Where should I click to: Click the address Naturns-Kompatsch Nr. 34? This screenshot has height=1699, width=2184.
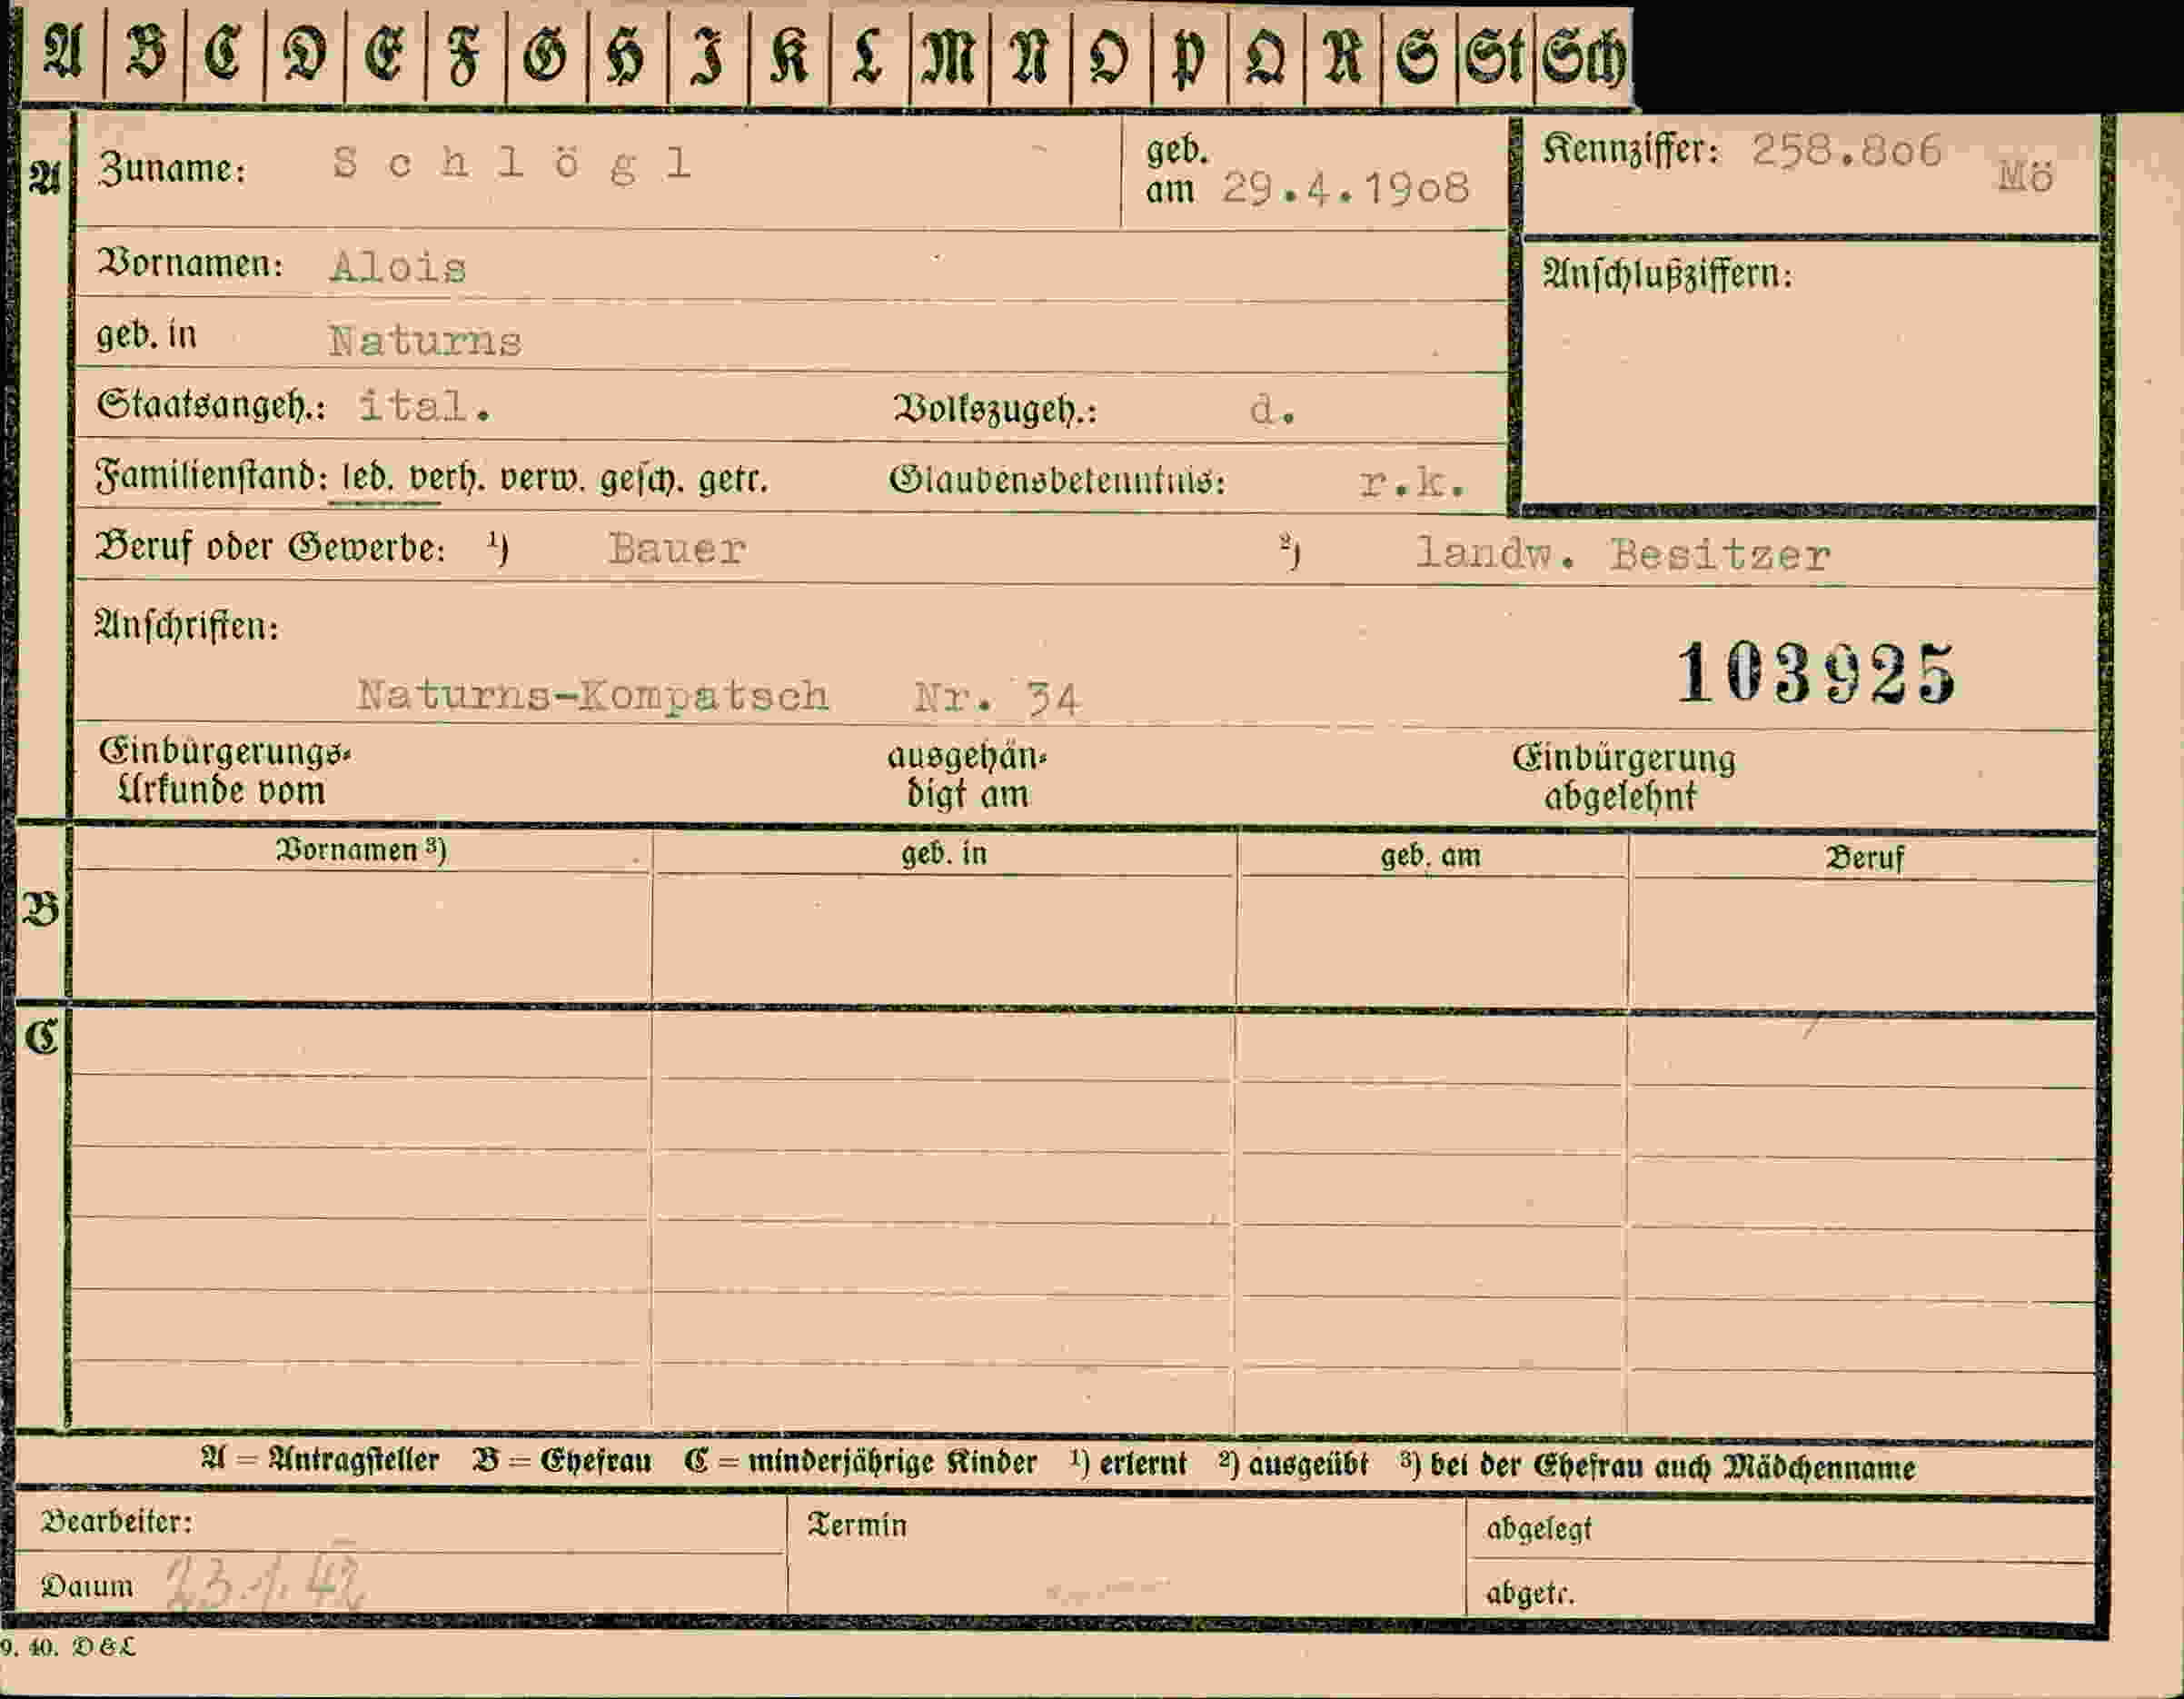[718, 696]
